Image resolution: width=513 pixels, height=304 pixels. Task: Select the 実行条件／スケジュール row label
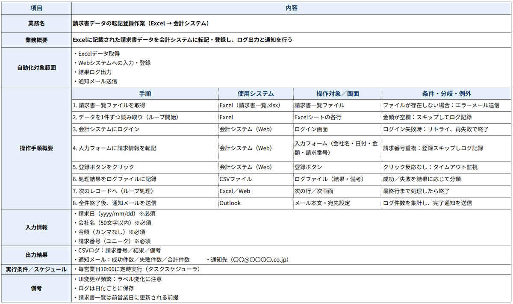point(36,270)
